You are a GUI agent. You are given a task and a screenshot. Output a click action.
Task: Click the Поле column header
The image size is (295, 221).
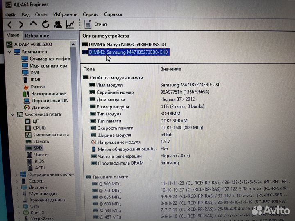coord(89,69)
